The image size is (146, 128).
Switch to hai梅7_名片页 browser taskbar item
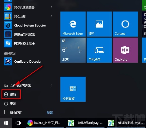coord(45,123)
